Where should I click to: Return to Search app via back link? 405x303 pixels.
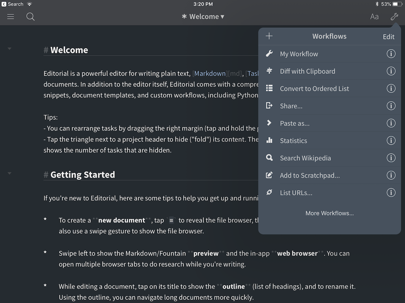click(13, 4)
